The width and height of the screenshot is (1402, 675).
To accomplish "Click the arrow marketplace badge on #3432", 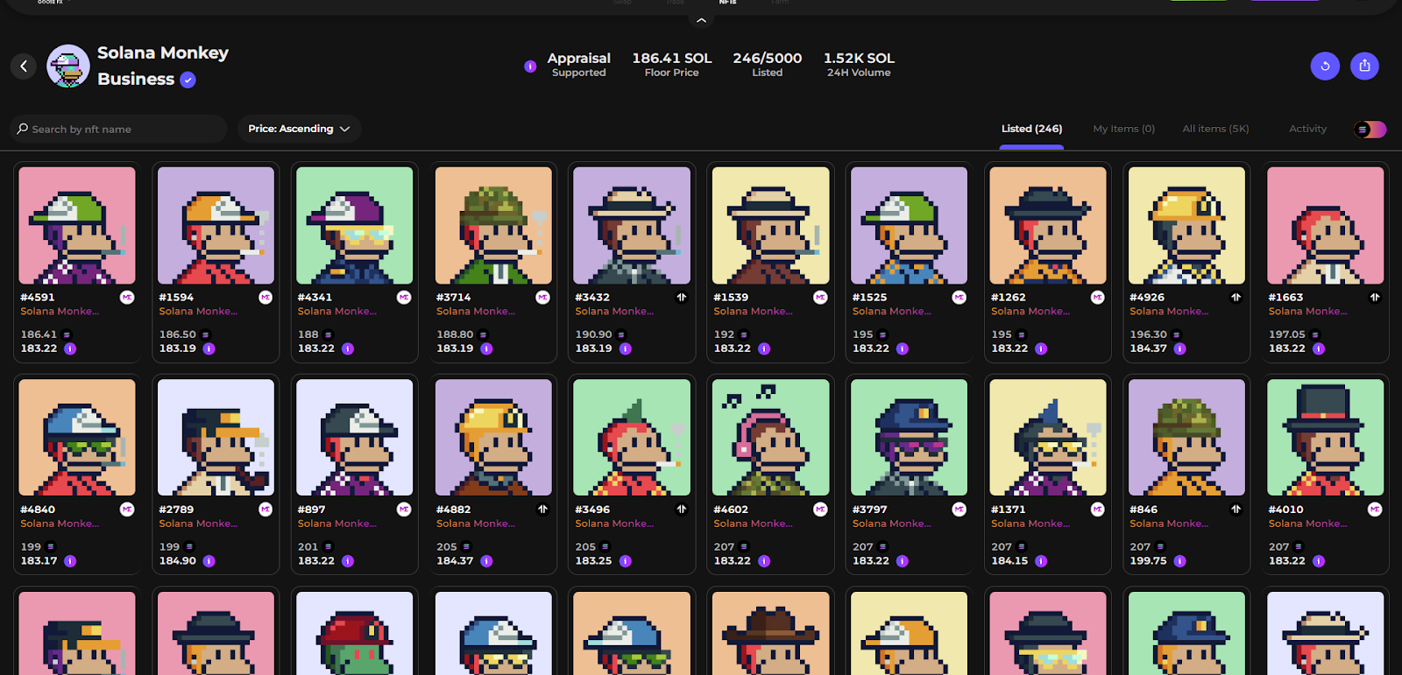I will click(x=682, y=298).
